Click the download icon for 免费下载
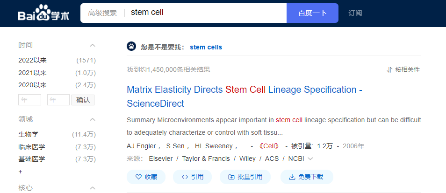 click(x=292, y=177)
